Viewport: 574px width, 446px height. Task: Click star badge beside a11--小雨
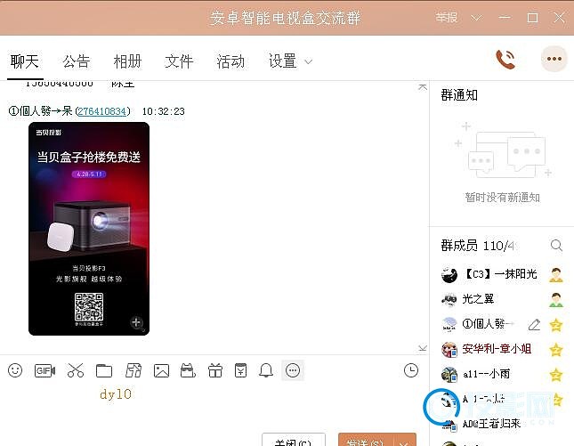(x=556, y=375)
